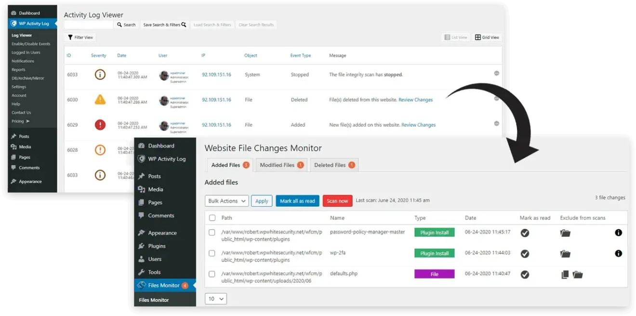Viewport: 636px width, 316px height.
Task: Select all files with Path header checkbox
Action: pyautogui.click(x=212, y=218)
